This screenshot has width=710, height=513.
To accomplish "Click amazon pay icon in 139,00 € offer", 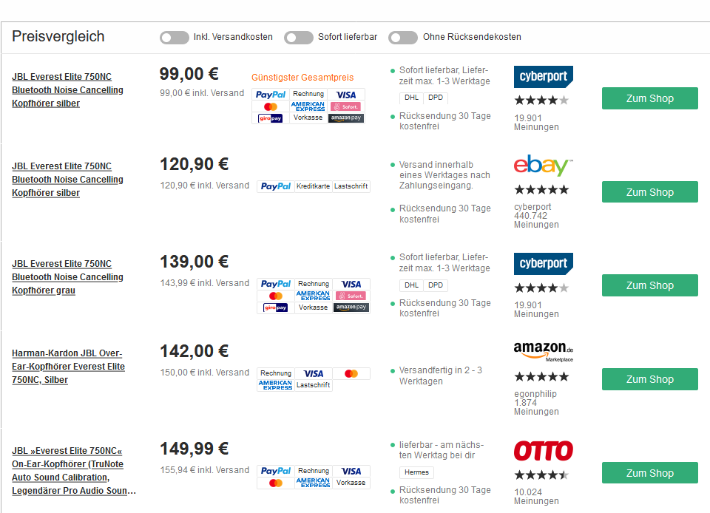I will [351, 308].
